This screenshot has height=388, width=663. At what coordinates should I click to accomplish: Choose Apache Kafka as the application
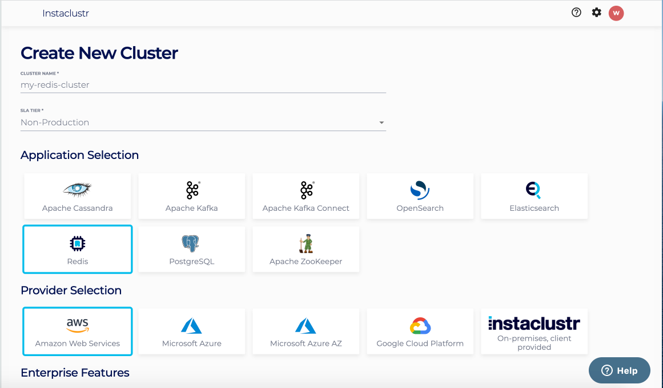(x=191, y=195)
